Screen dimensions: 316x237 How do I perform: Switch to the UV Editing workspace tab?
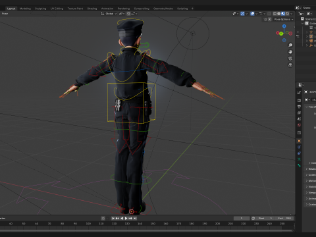[x=57, y=9]
